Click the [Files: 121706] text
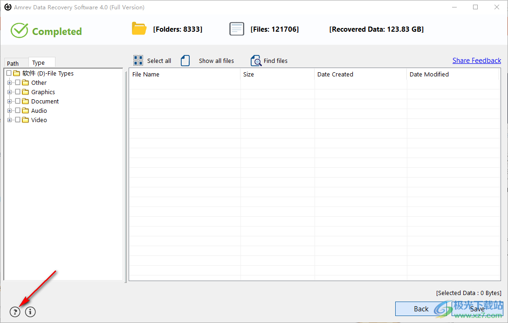 [x=275, y=29]
